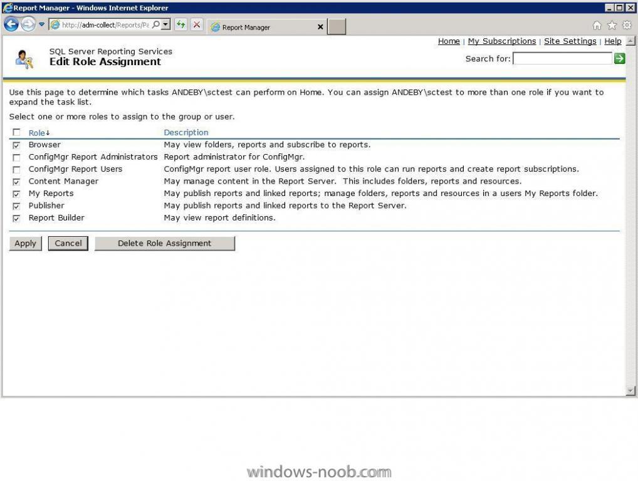
Task: Click the Content Manager role name
Action: point(63,182)
